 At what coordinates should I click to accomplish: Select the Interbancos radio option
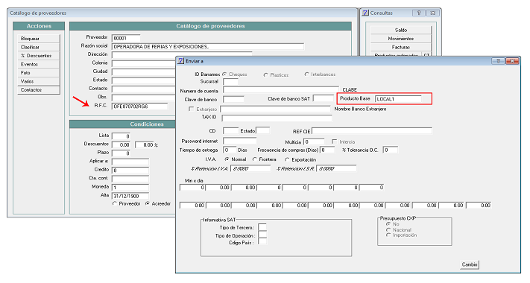[x=306, y=74]
